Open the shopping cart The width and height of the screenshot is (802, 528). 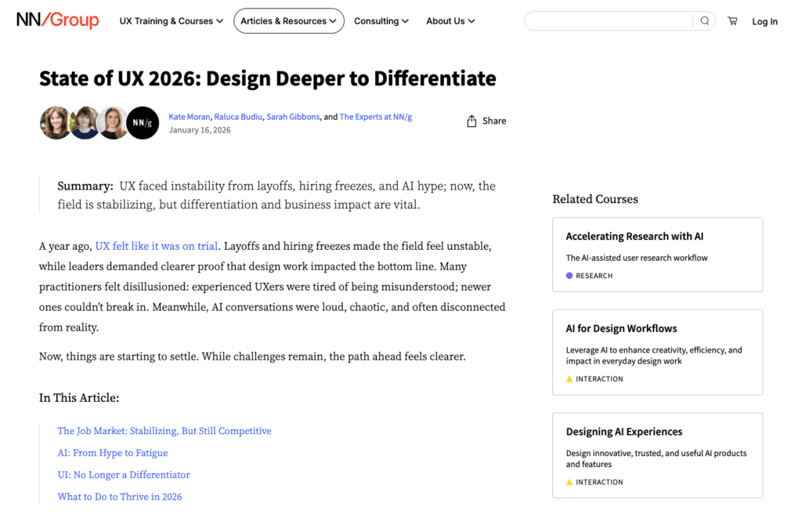coord(732,21)
